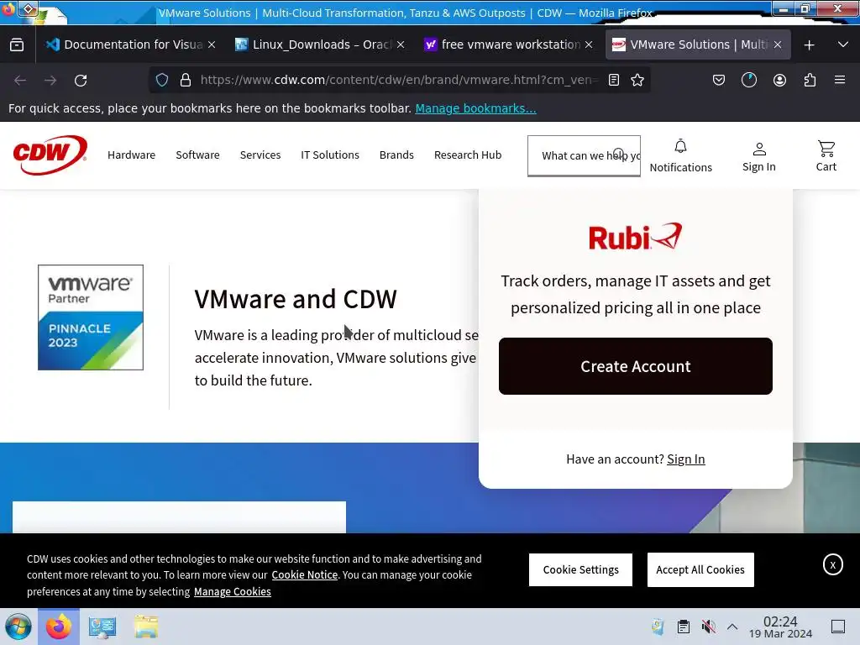This screenshot has height=645, width=860.
Task: Expand hidden tray icons chevron
Action: [732, 627]
